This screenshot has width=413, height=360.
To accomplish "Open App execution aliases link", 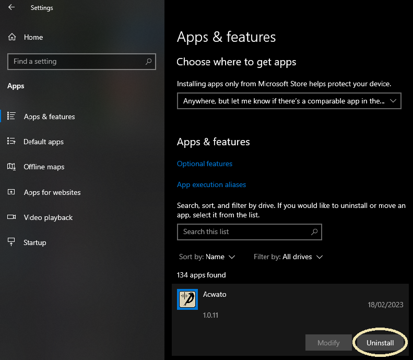I will click(x=211, y=184).
